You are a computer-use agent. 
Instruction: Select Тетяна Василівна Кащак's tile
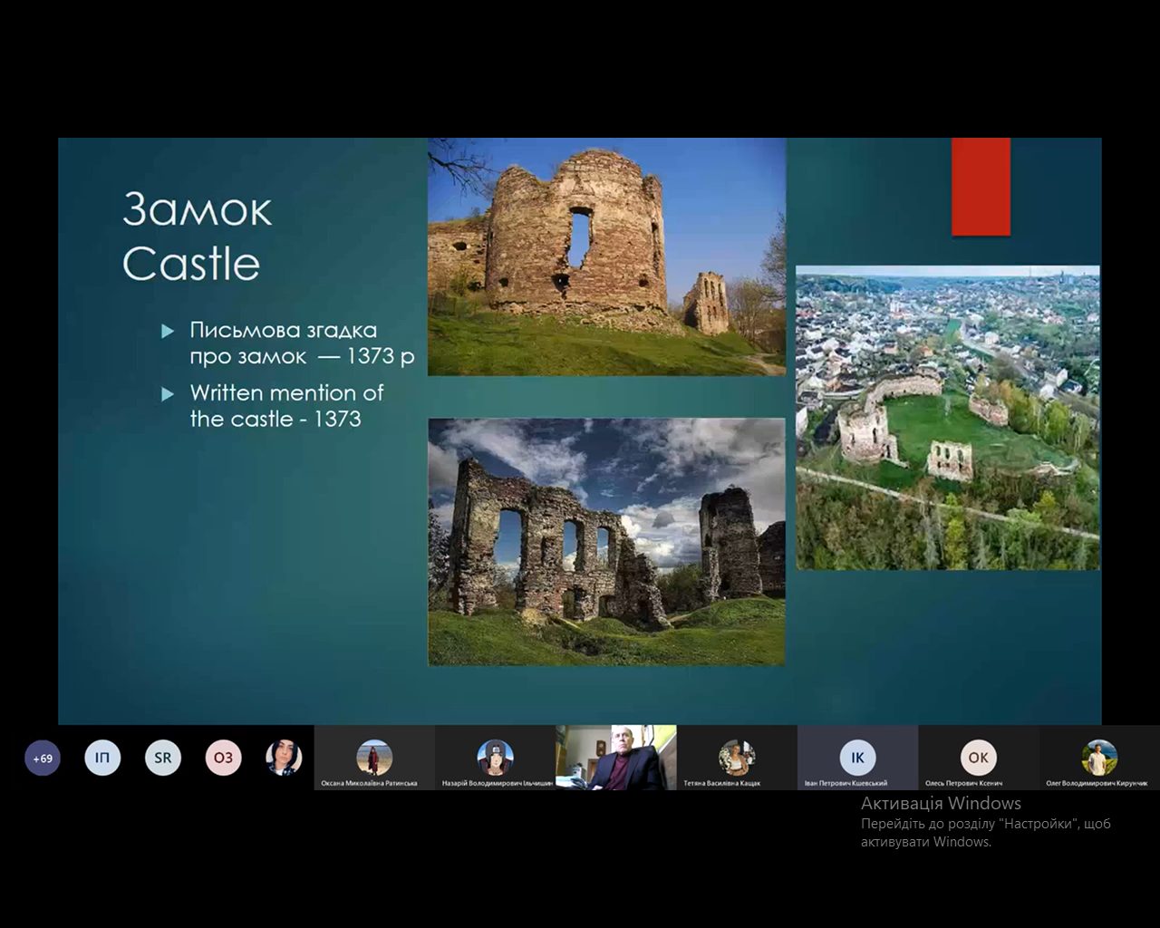tap(737, 759)
